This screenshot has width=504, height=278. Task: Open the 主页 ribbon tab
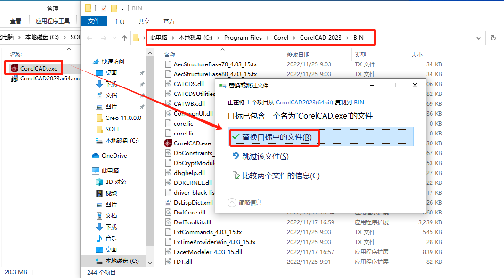click(x=119, y=22)
